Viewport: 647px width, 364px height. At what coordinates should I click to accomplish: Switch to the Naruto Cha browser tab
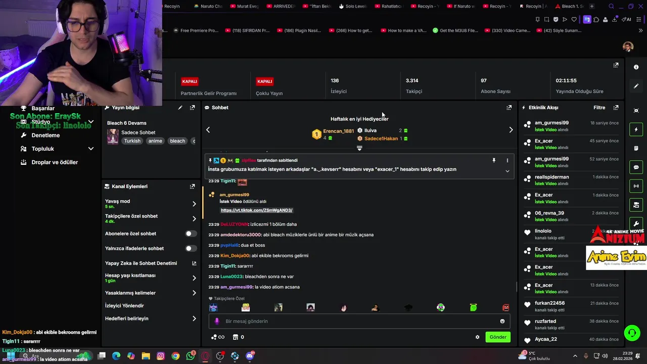[x=208, y=6]
